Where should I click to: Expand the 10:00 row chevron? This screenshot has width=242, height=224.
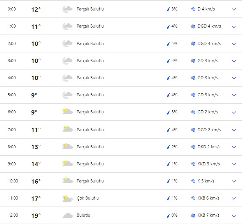pos(234,181)
